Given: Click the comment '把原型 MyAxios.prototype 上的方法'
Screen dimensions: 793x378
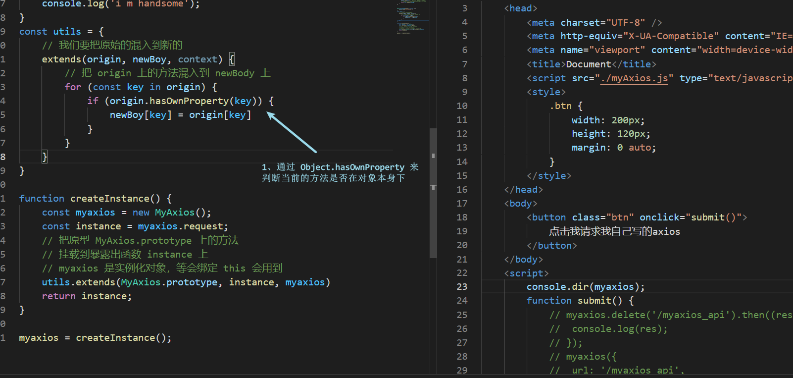Looking at the screenshot, I should [140, 240].
